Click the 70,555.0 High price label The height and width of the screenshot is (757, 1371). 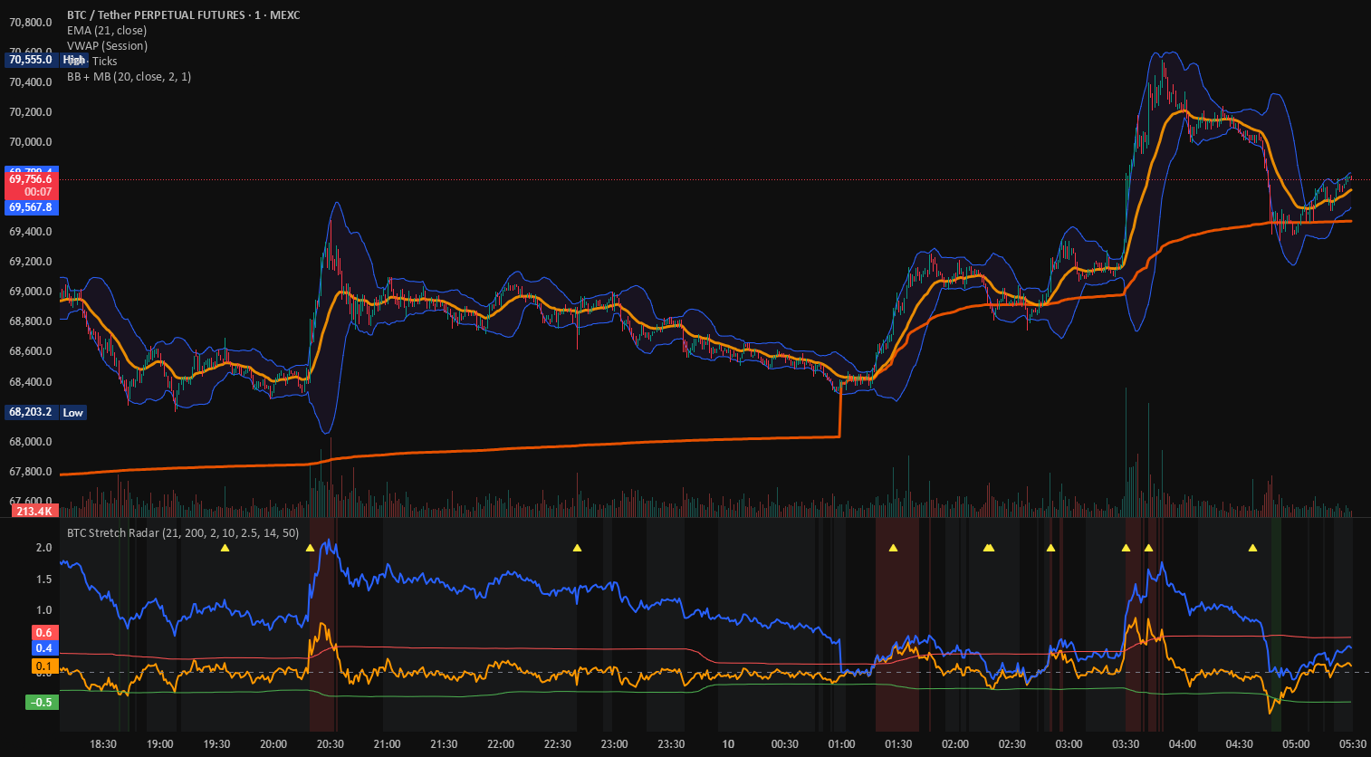(45, 60)
